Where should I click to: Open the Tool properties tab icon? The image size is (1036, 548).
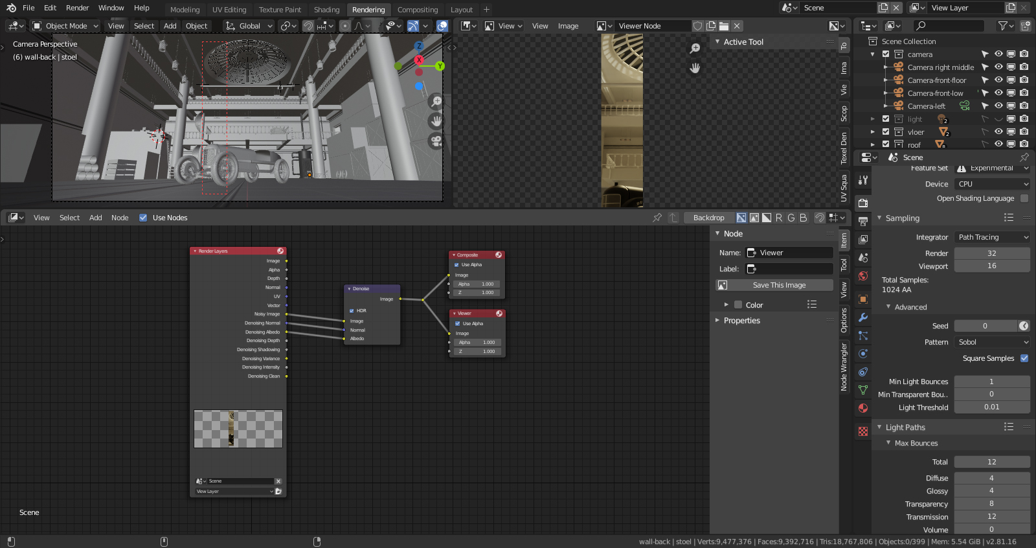coord(863,180)
